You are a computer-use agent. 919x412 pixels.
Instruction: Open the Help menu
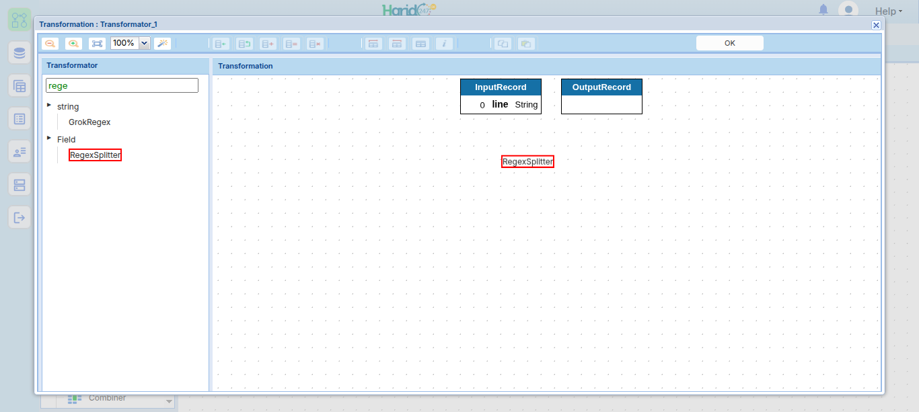(888, 11)
